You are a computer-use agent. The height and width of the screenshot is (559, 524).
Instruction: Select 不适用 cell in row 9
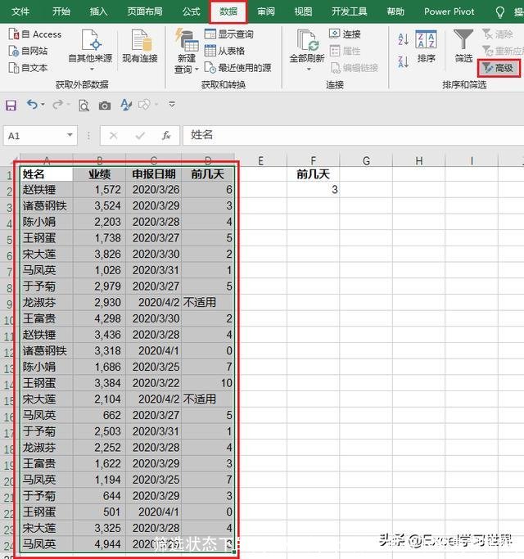(x=208, y=302)
